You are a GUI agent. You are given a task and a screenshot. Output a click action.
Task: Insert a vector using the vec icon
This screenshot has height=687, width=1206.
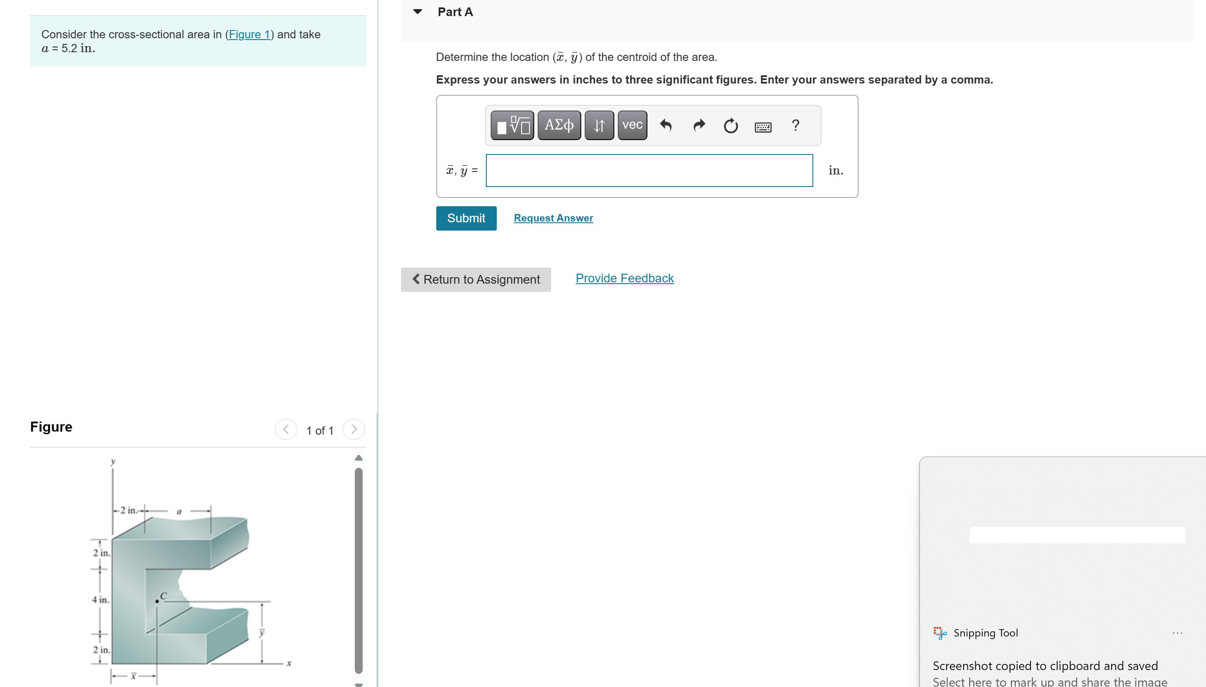[x=632, y=125]
